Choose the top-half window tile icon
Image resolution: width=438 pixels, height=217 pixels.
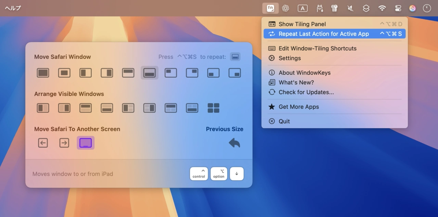tap(128, 73)
